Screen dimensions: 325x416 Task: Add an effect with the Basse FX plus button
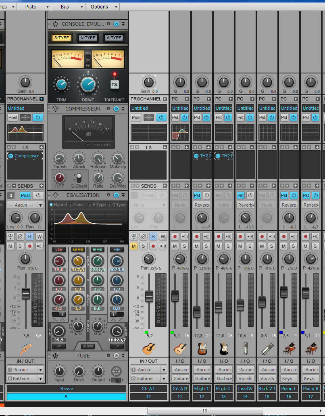(41, 148)
